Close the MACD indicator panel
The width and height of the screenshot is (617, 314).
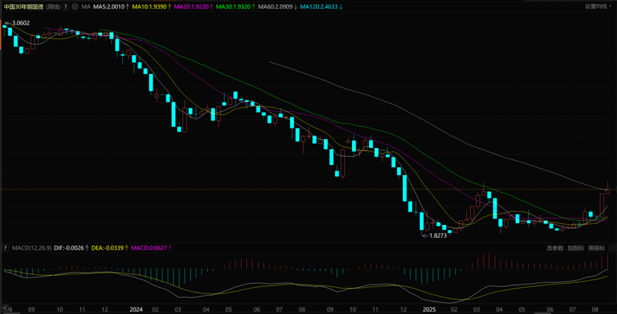(612, 248)
